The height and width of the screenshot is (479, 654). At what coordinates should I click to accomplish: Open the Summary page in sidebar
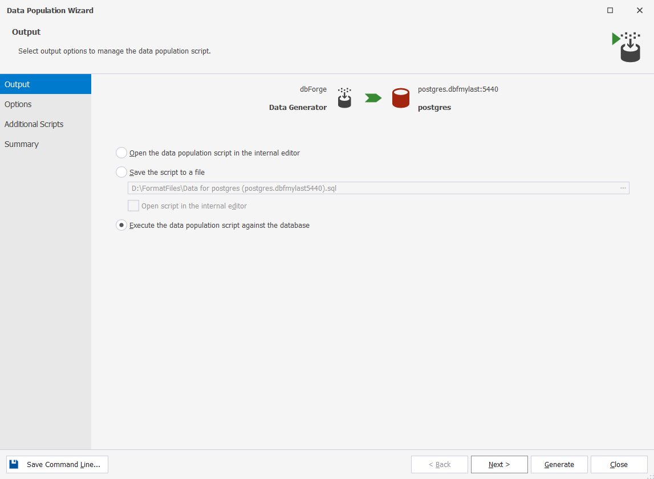coord(46,144)
